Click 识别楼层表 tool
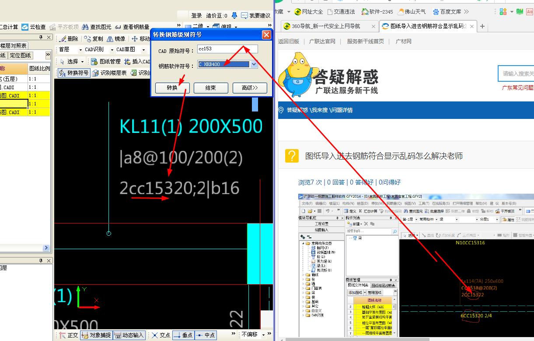Viewport: 534px width, 341px height. click(109, 73)
